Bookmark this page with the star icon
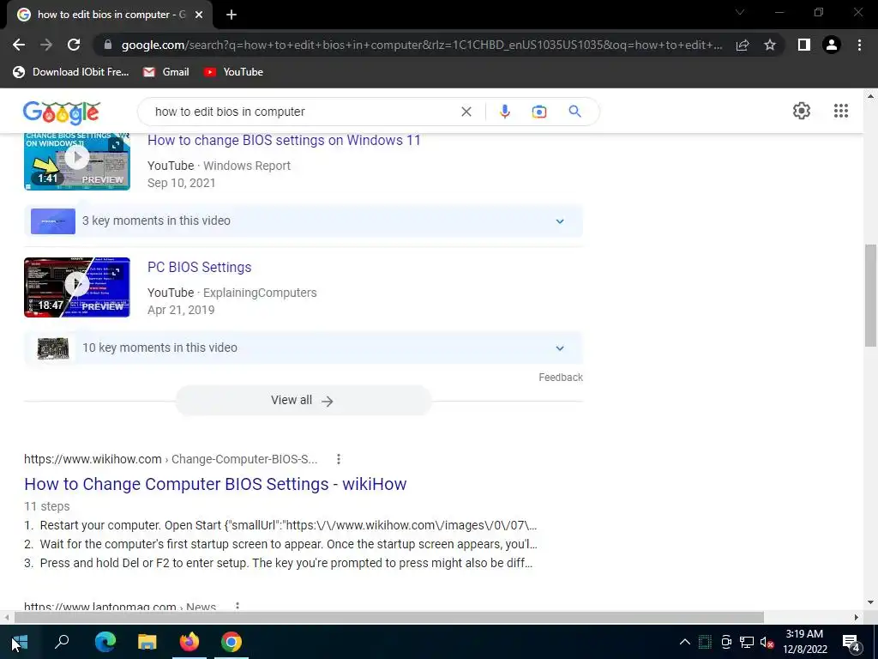878x659 pixels. click(x=770, y=45)
